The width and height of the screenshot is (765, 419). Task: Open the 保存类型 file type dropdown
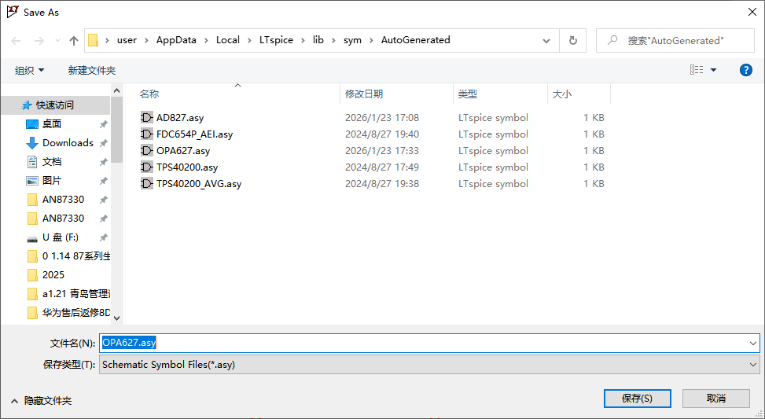click(429, 365)
